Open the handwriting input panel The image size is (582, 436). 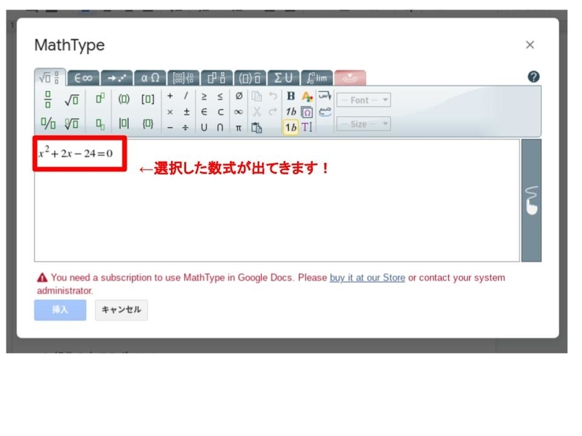[531, 201]
